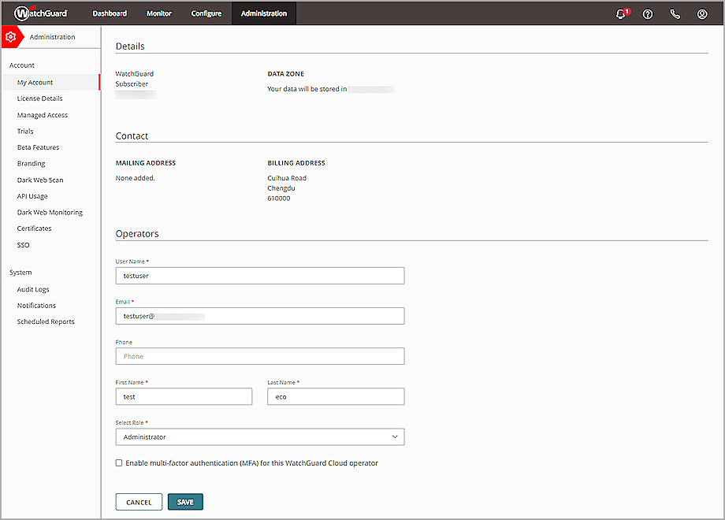Go to Audit Logs page
Viewport: 725px width, 520px height.
pyautogui.click(x=33, y=289)
